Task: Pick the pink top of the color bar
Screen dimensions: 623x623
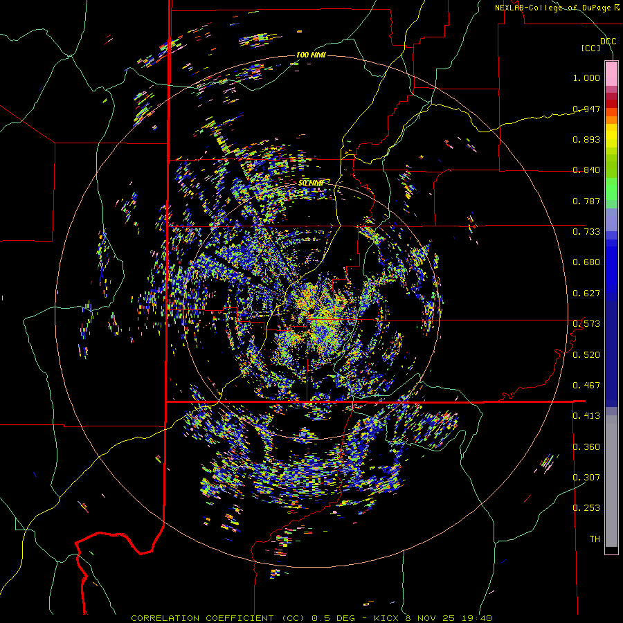Action: click(611, 73)
